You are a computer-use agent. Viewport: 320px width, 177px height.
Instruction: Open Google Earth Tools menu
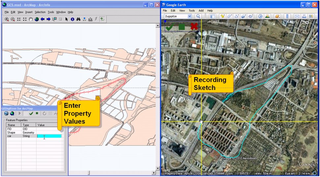pyautogui.click(x=192, y=11)
